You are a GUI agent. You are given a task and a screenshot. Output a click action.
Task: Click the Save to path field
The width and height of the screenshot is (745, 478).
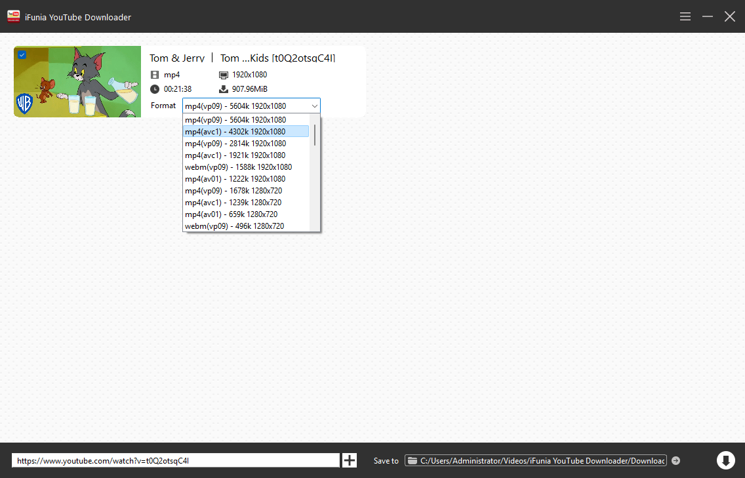point(542,461)
